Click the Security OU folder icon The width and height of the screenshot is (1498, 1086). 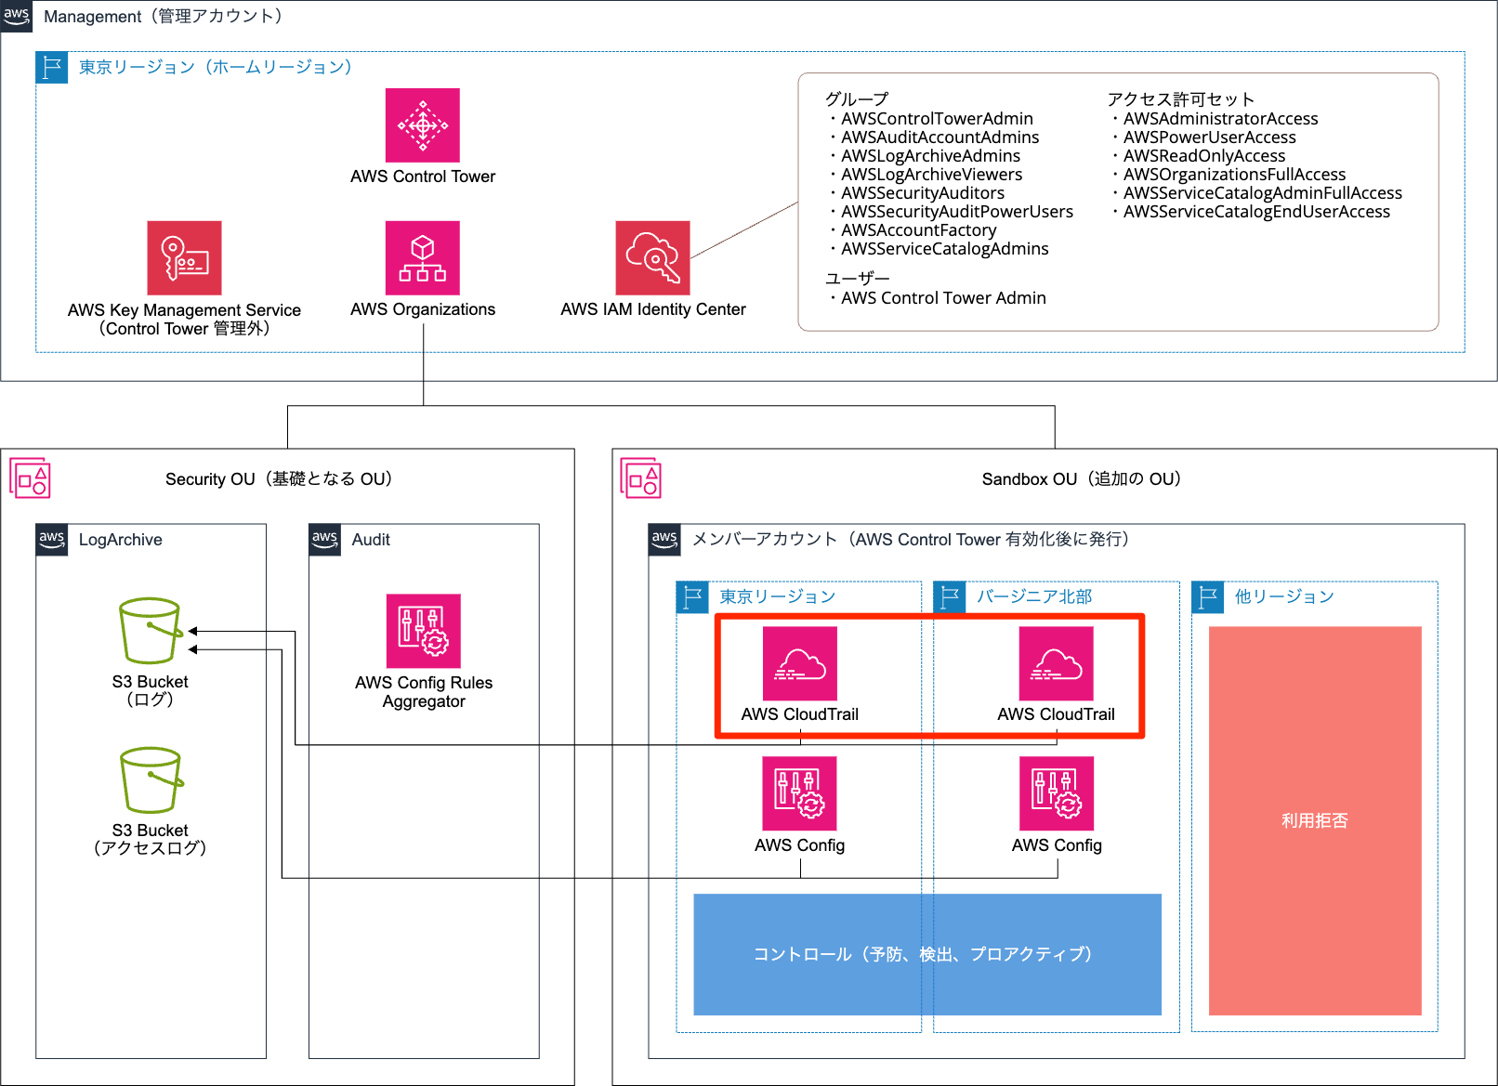click(x=31, y=478)
